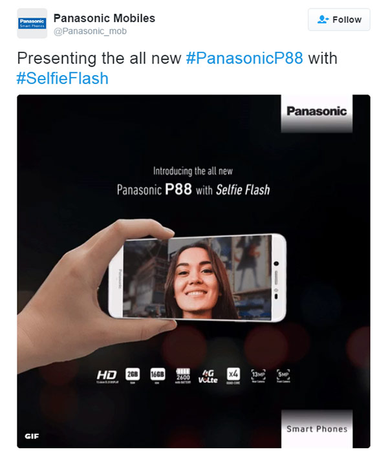The height and width of the screenshot is (452, 388).
Task: Click the GIF badge on the media
Action: coord(32,436)
